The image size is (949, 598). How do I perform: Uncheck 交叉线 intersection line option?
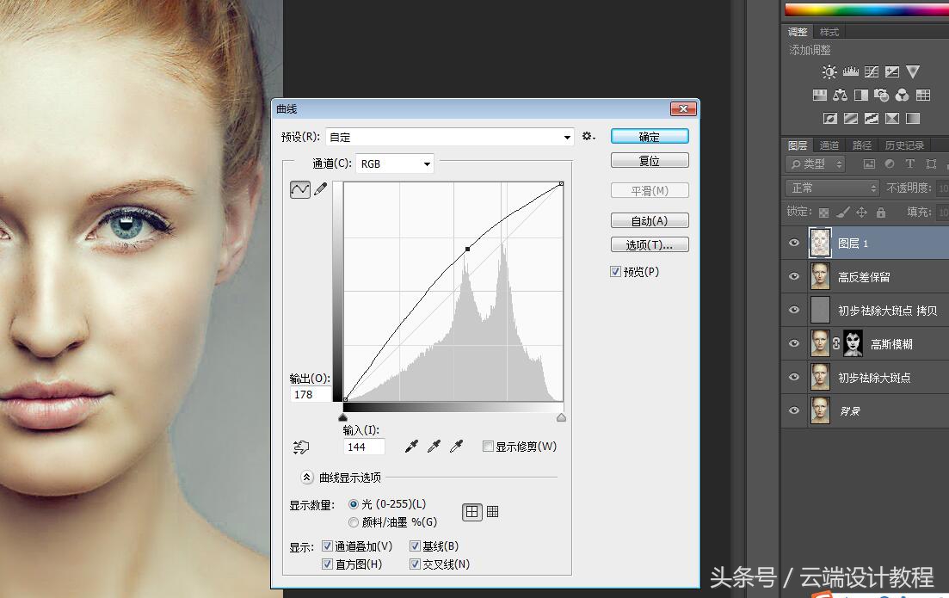click(x=415, y=564)
